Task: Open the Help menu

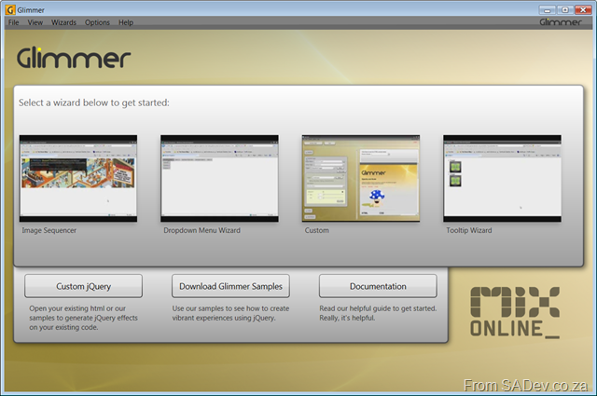Action: 126,22
